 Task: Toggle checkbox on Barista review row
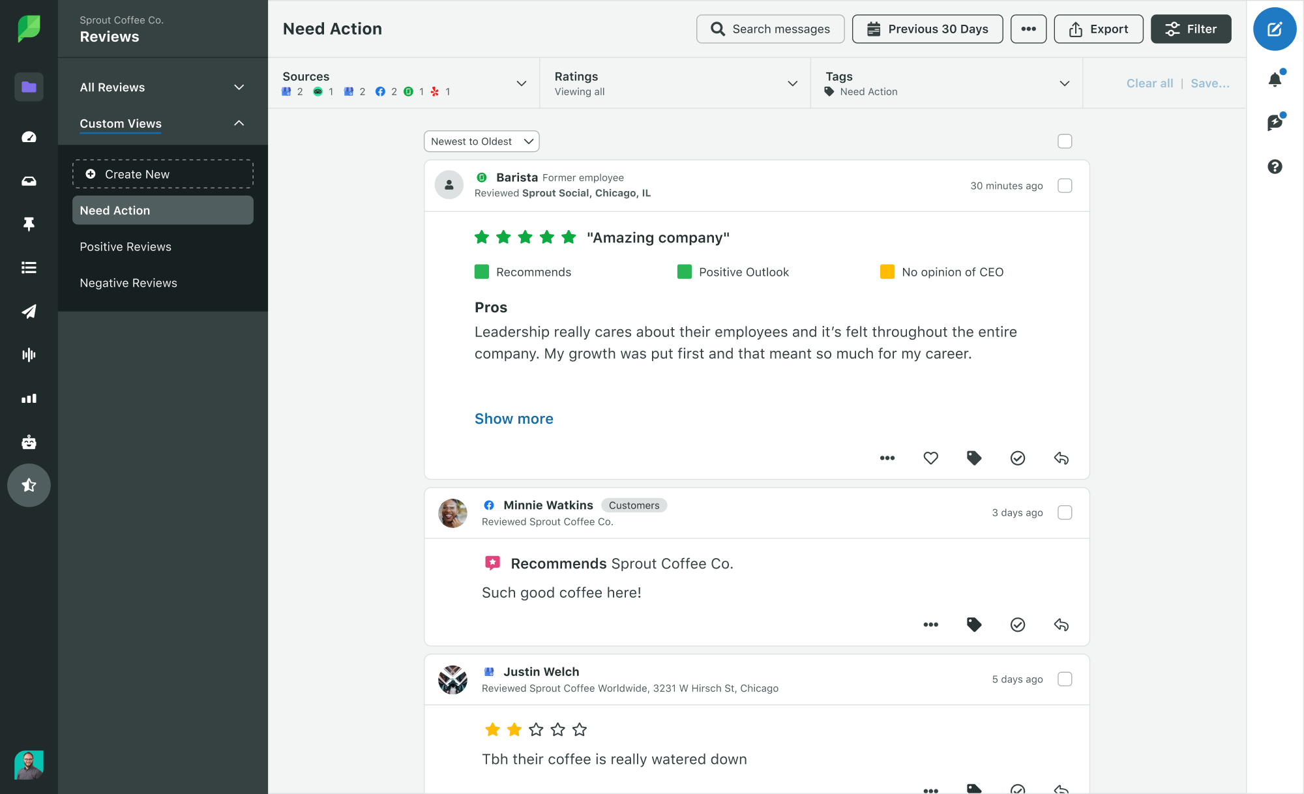click(1065, 185)
